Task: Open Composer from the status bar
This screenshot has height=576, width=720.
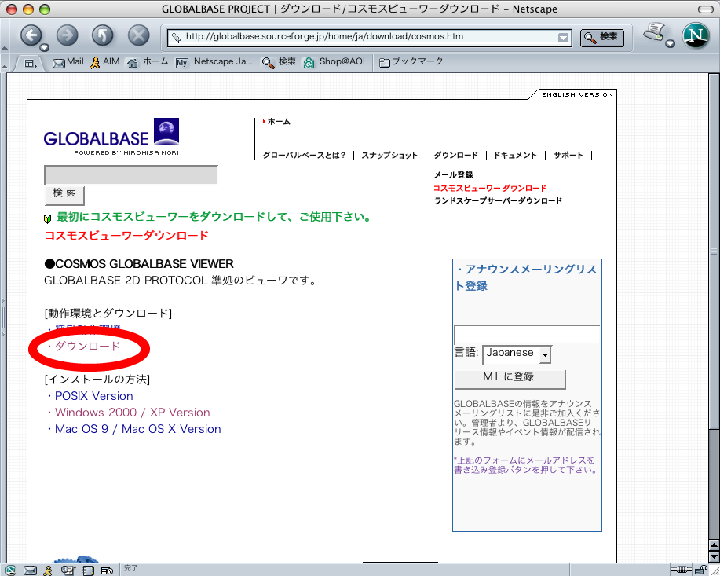Action: [x=68, y=570]
